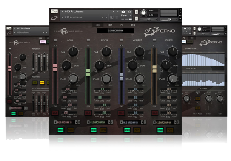This screenshot has width=231, height=161.
Task: Open second 013 Arcohama preset dropdown
Action: 62,17
